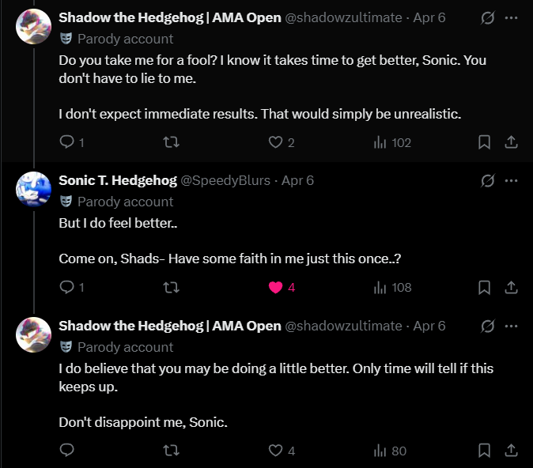Share Shadow's first tweet
Image resolution: width=533 pixels, height=468 pixels.
coord(511,142)
